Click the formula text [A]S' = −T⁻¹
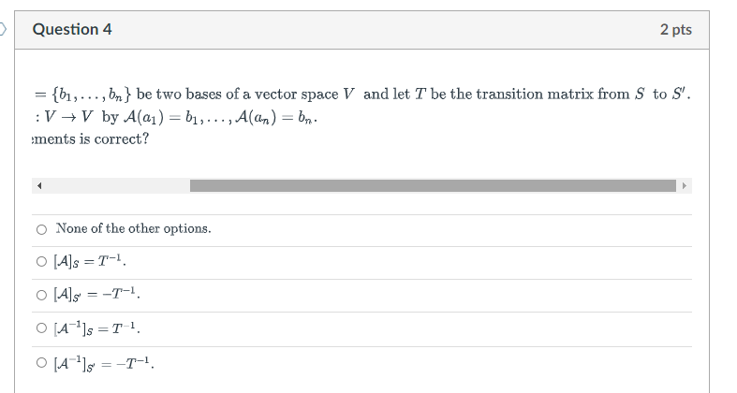 (x=96, y=295)
